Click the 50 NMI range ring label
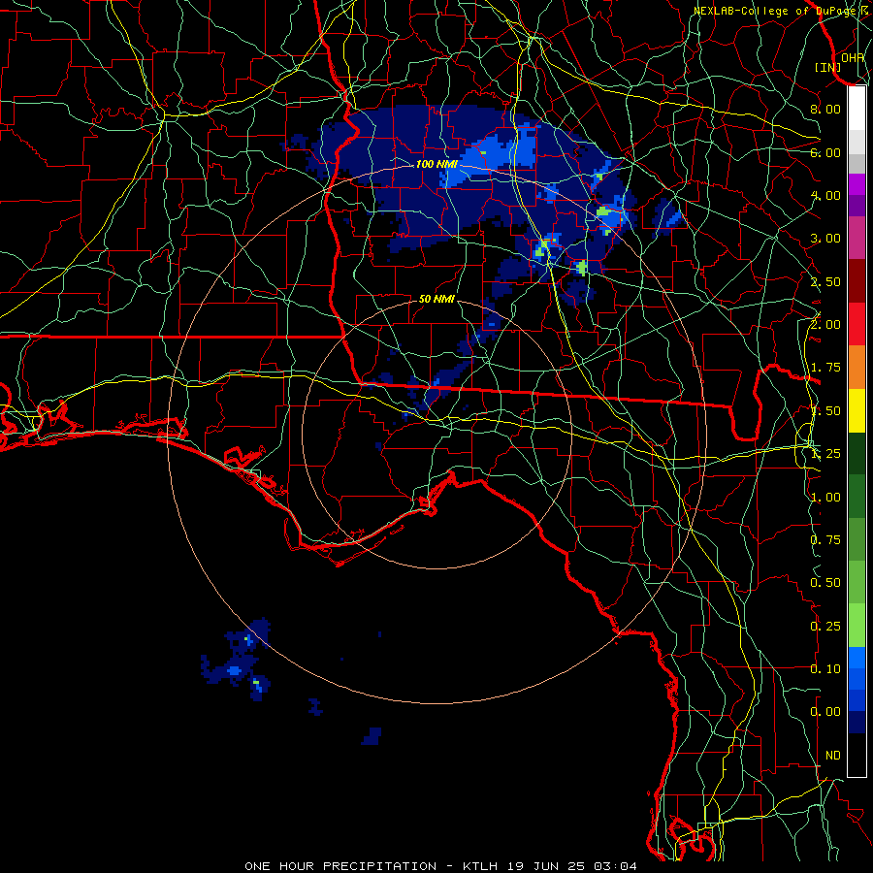 436,299
